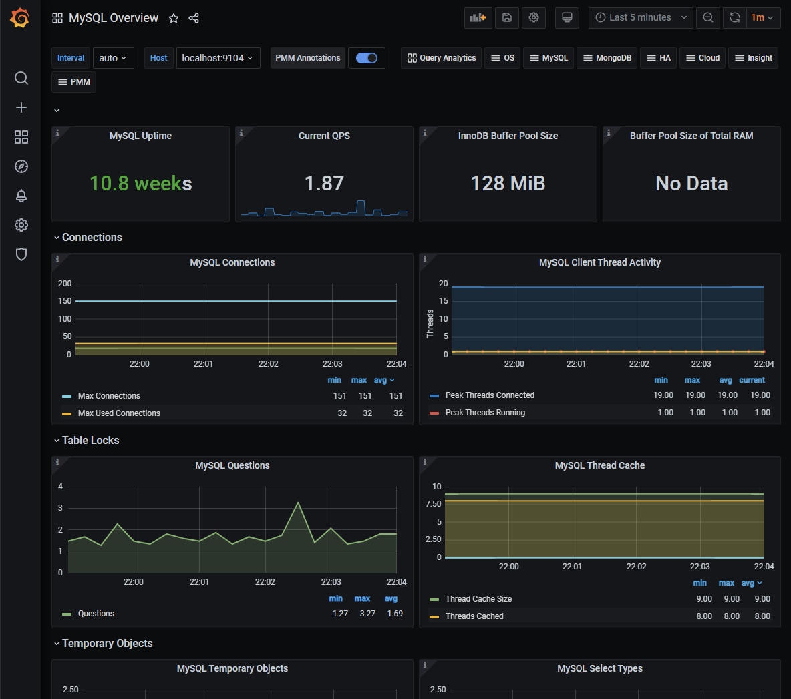Image resolution: width=791 pixels, height=699 pixels.
Task: Open the Alerting bell icon
Action: 21,196
